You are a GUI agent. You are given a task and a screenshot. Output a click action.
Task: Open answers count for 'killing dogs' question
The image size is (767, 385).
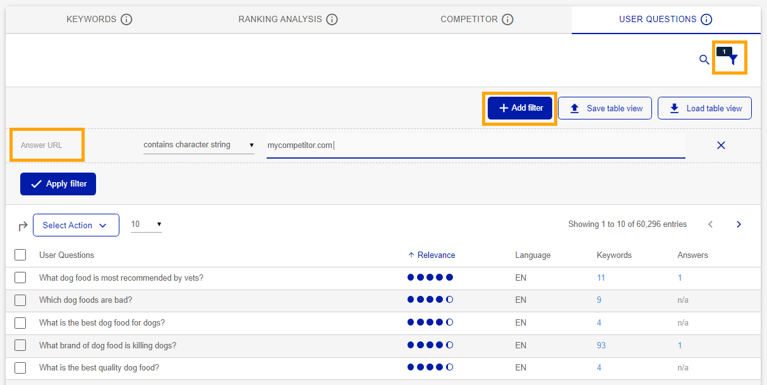click(x=680, y=345)
